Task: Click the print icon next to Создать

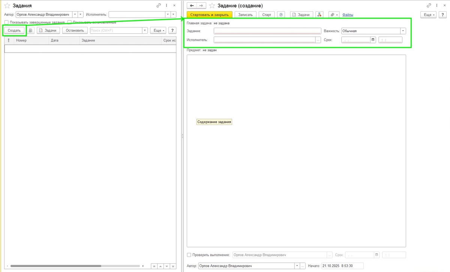Action: [31, 30]
